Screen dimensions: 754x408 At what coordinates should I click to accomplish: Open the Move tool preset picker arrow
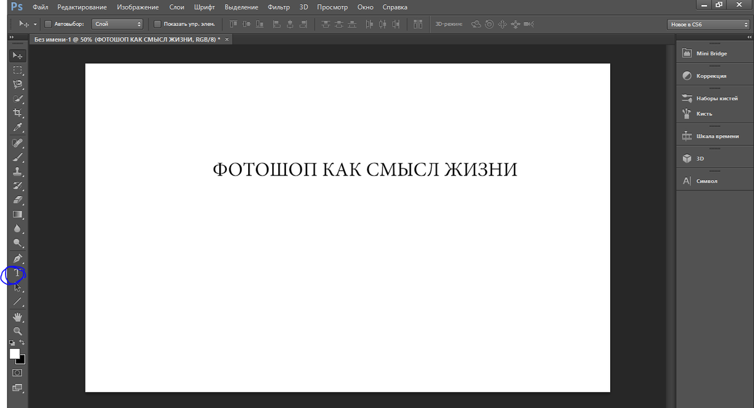[x=35, y=24]
